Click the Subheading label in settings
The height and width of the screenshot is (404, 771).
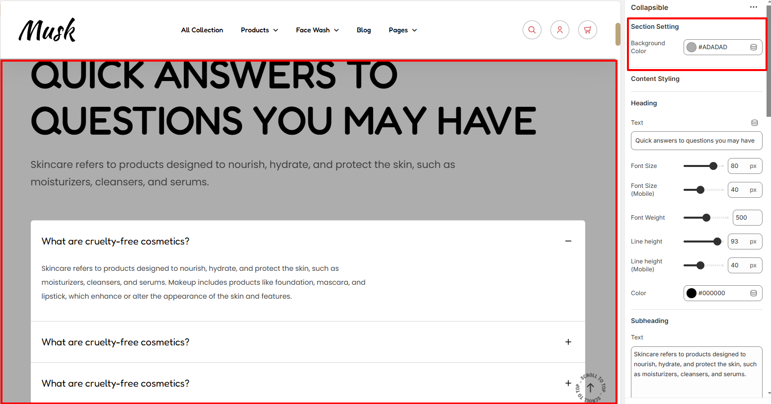pos(649,321)
